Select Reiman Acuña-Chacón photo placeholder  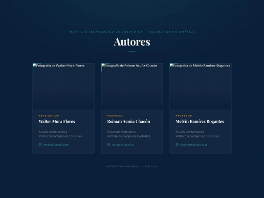pyautogui.click(x=132, y=86)
